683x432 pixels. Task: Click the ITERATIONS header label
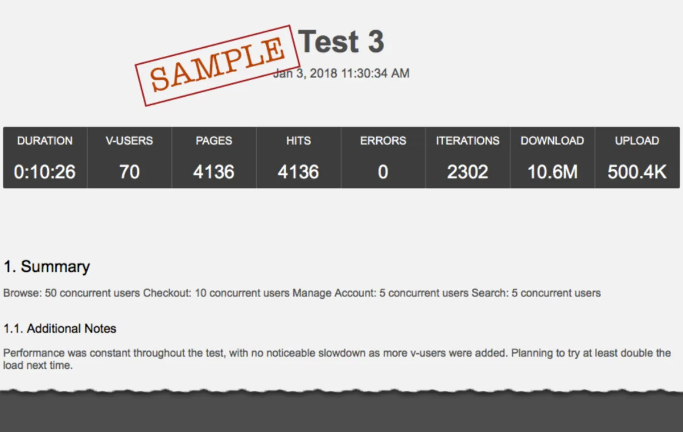point(467,141)
